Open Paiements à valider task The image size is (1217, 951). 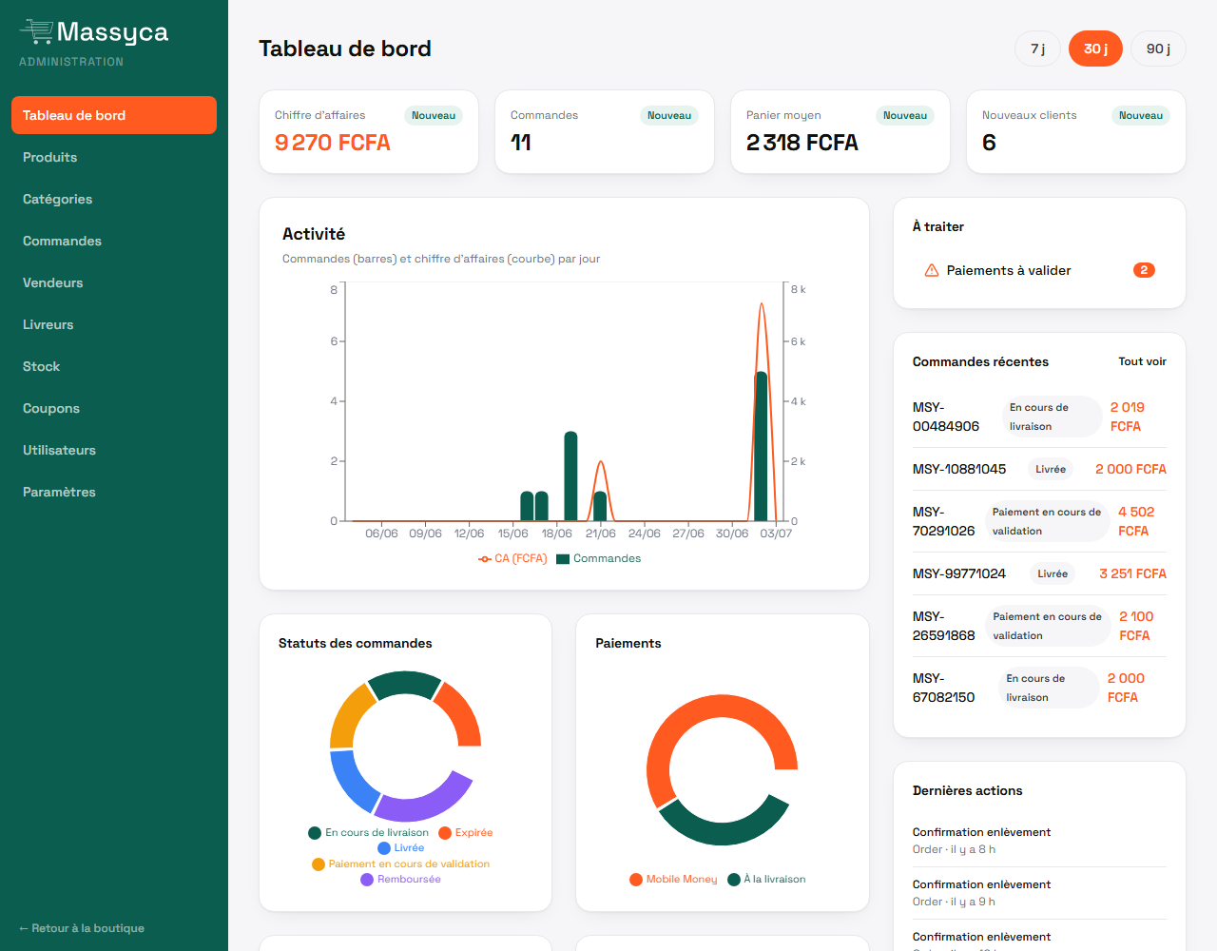(1039, 270)
